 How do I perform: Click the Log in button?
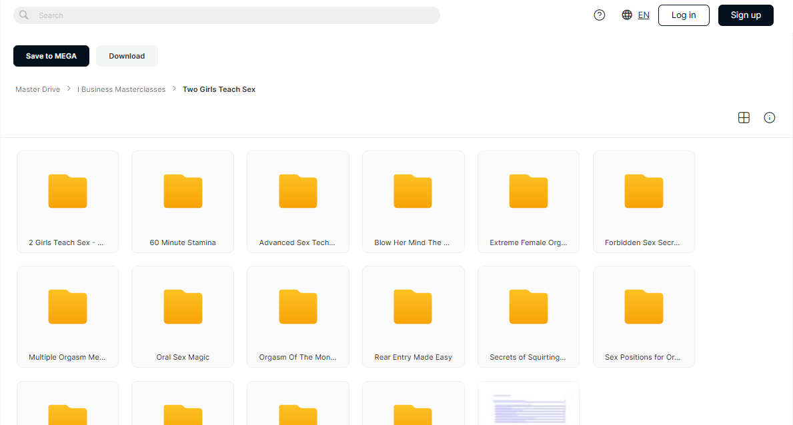point(684,15)
